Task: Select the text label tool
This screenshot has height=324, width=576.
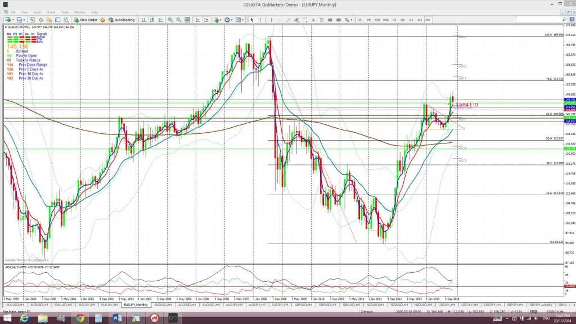Action: (x=322, y=20)
